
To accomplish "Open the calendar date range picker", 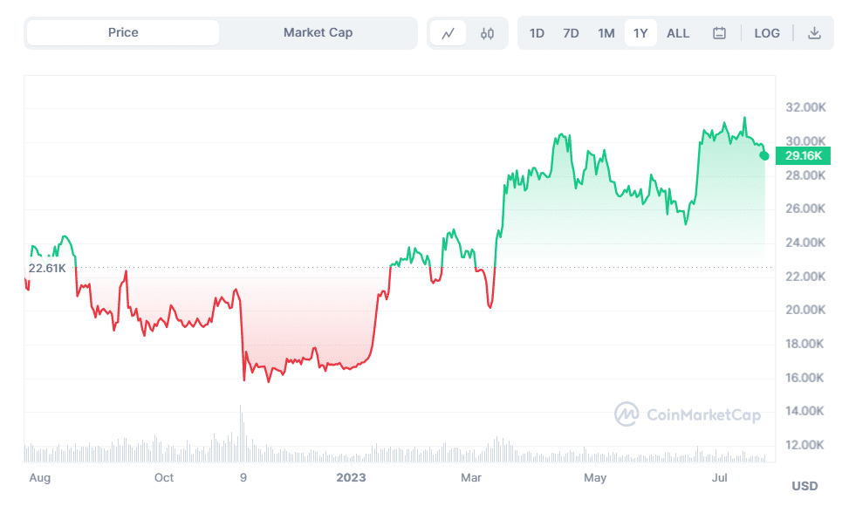I will point(720,33).
